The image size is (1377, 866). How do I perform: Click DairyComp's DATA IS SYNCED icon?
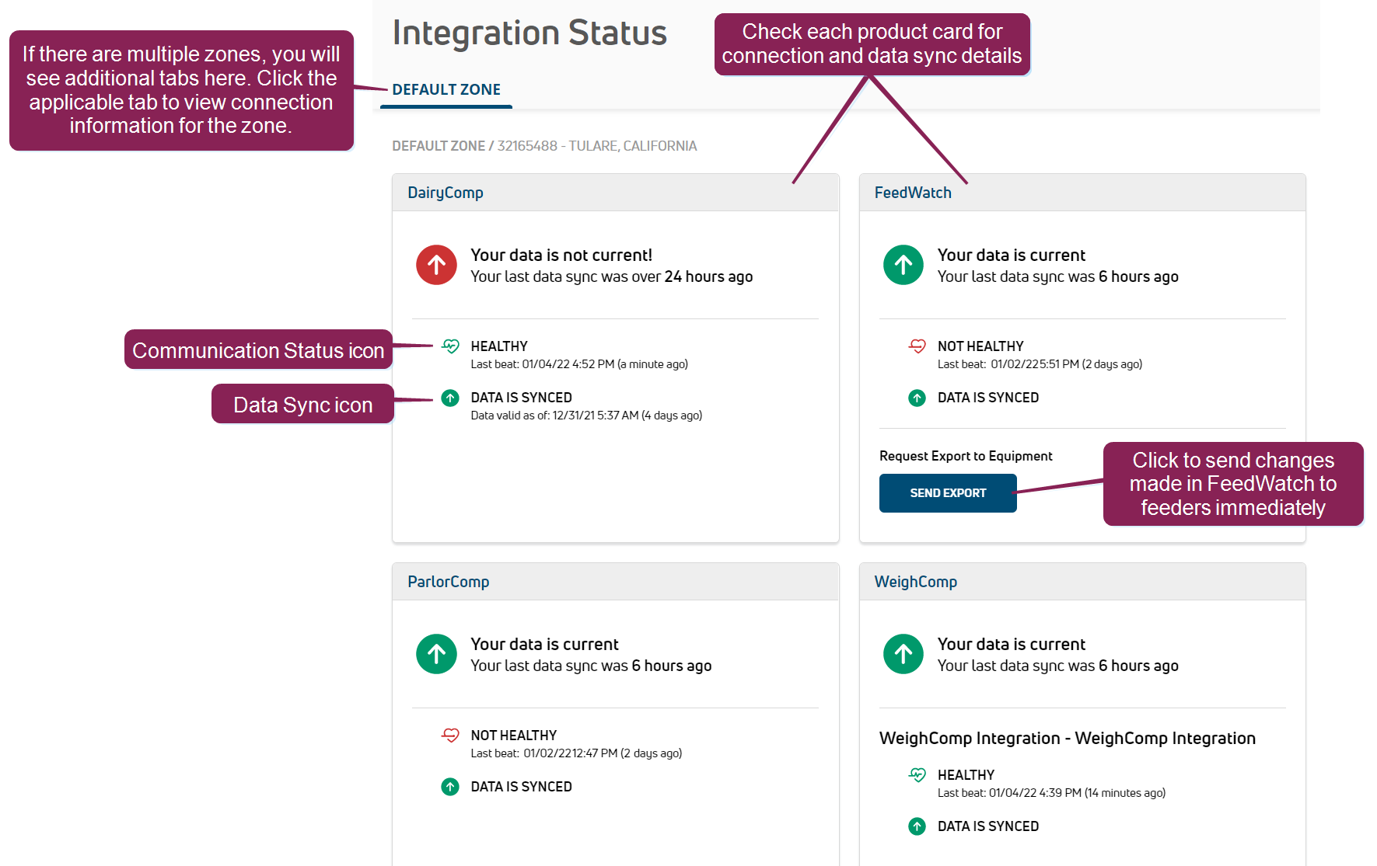tap(450, 398)
